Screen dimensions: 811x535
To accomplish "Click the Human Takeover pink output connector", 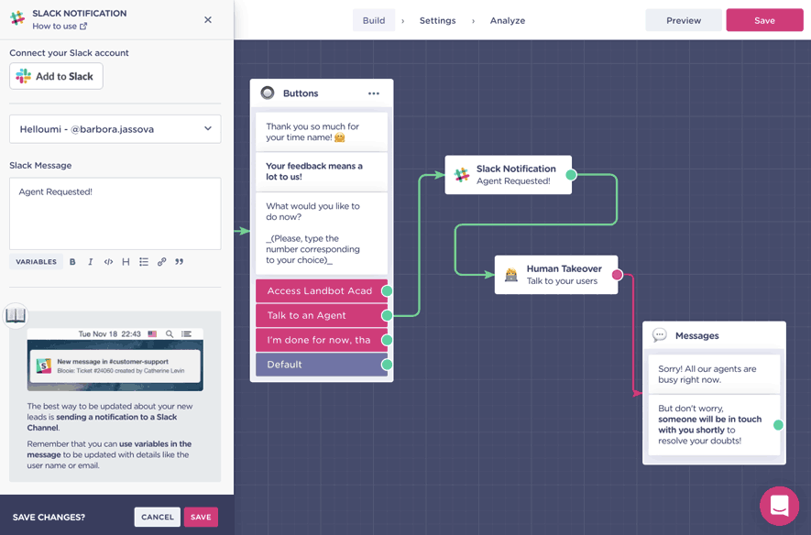I will click(617, 275).
